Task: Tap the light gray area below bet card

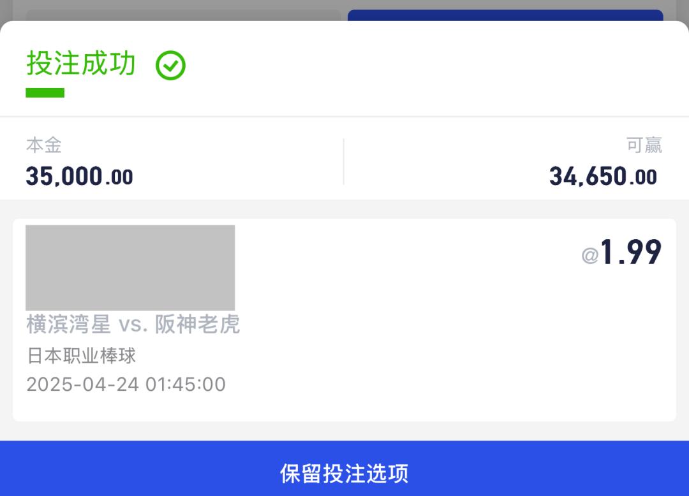Action: coord(344,431)
